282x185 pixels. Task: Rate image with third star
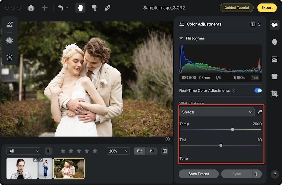pyautogui.click(x=79, y=151)
